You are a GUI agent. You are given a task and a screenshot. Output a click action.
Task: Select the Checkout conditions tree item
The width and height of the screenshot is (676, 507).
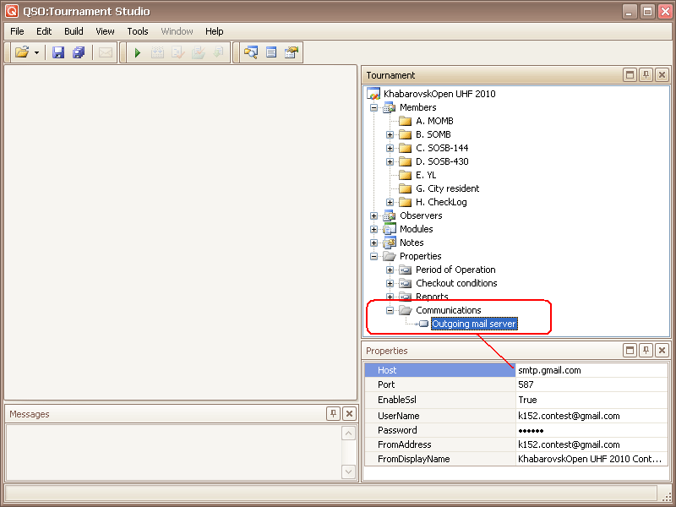(x=456, y=283)
